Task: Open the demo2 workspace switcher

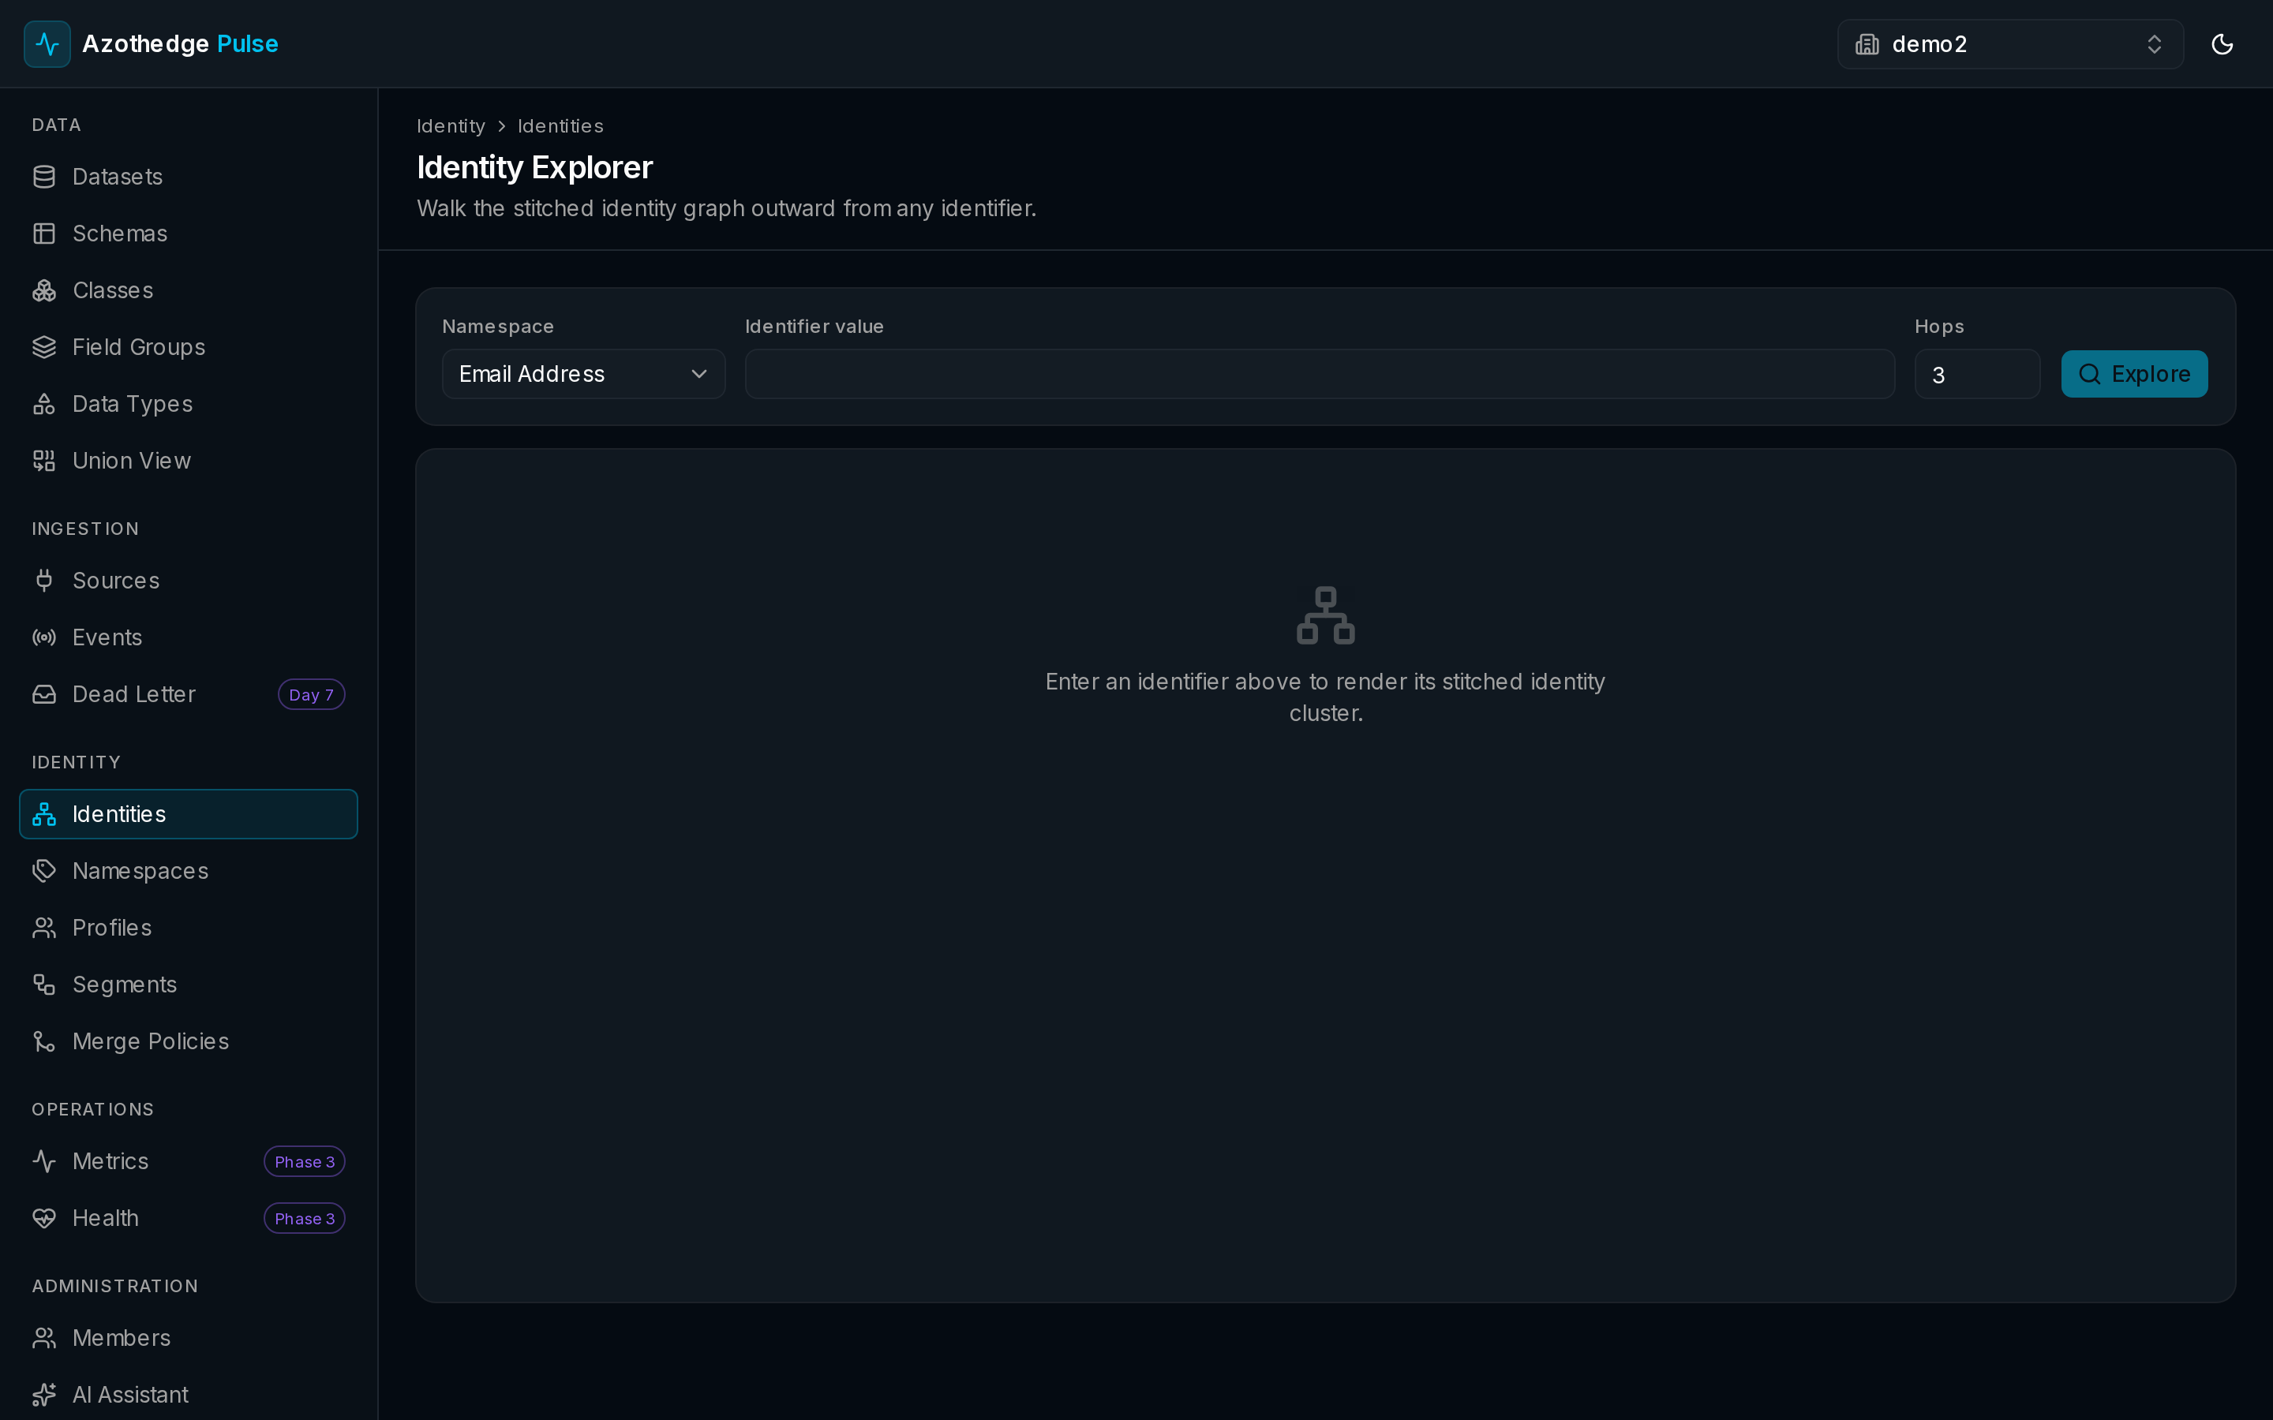Action: (x=2009, y=44)
